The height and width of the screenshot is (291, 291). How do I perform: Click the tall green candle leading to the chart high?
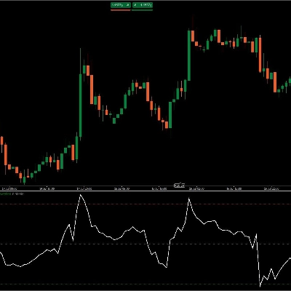(189, 55)
